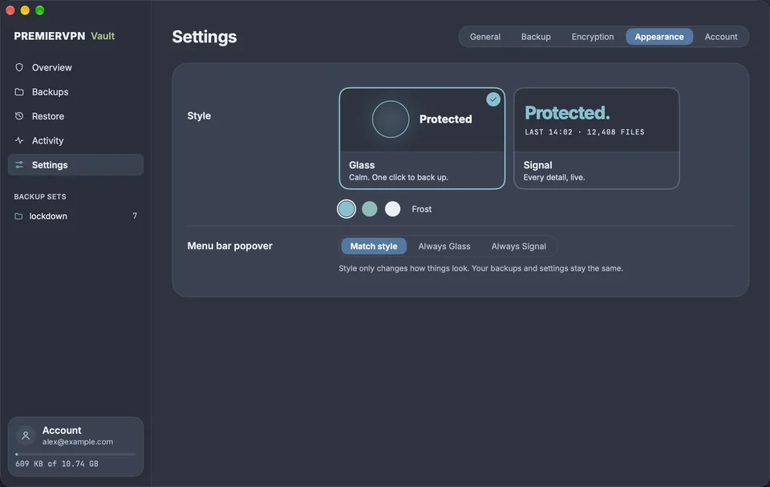This screenshot has height=487, width=770.
Task: Open the Restore section
Action: coord(75,116)
